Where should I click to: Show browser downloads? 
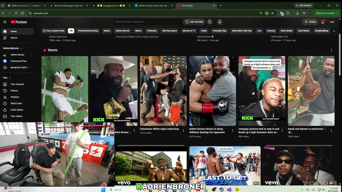(297, 13)
